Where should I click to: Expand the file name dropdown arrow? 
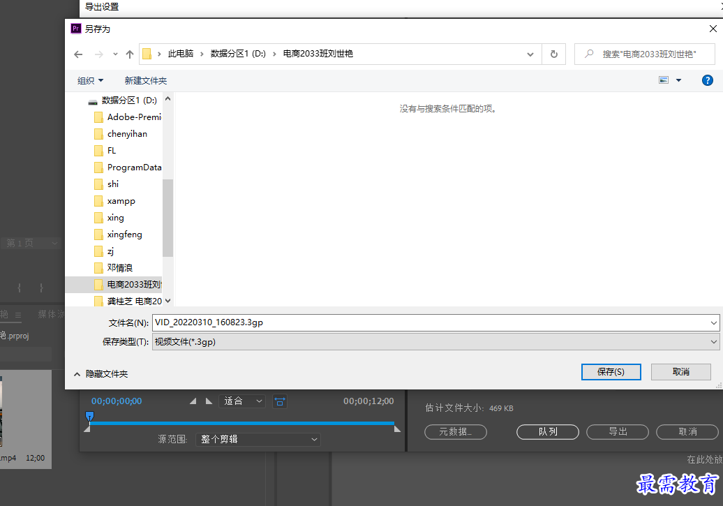(x=714, y=322)
